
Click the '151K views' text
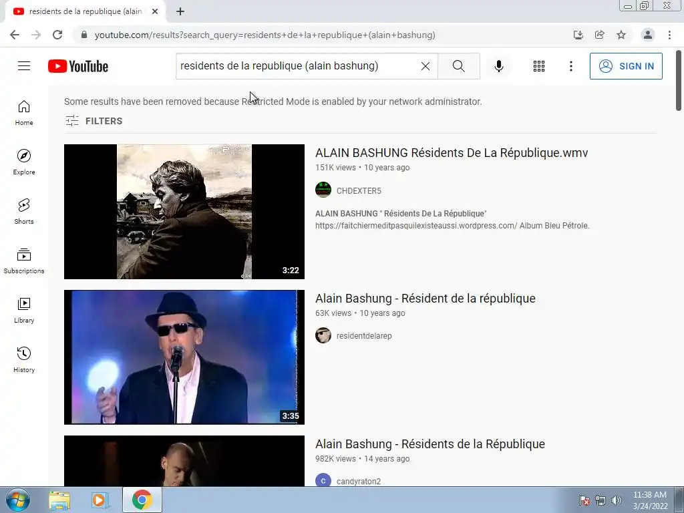point(335,168)
